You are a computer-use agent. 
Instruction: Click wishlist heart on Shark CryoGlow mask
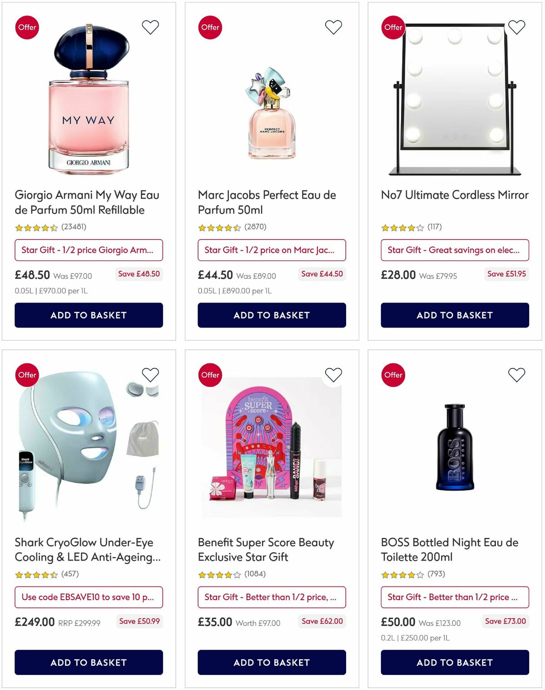151,375
